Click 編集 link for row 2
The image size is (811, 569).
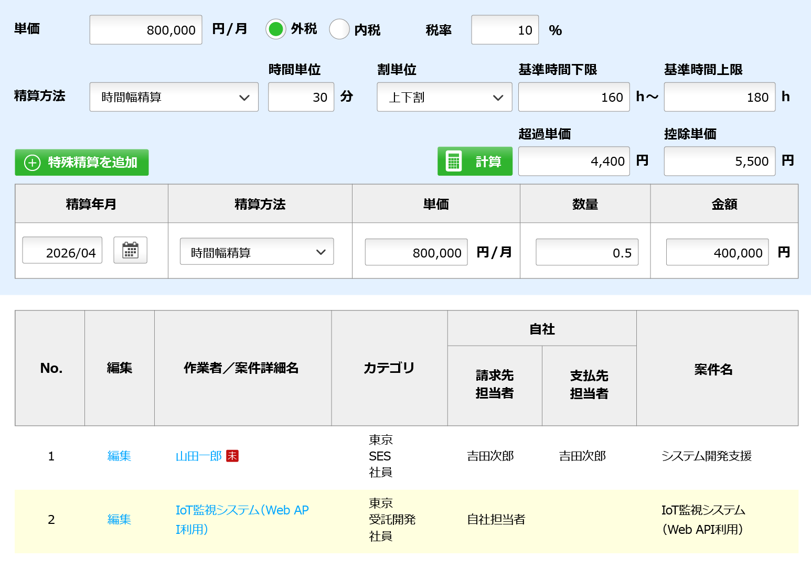119,519
